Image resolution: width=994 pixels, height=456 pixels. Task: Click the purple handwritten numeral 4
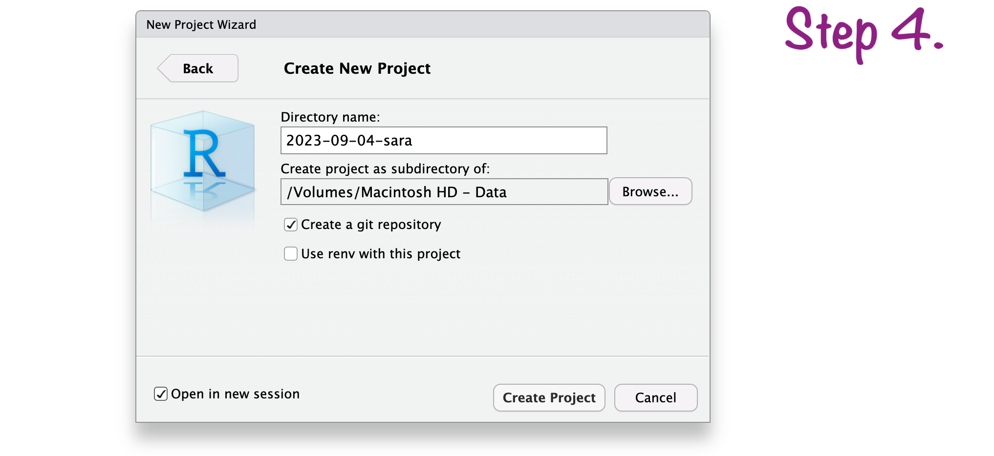pyautogui.click(x=910, y=29)
